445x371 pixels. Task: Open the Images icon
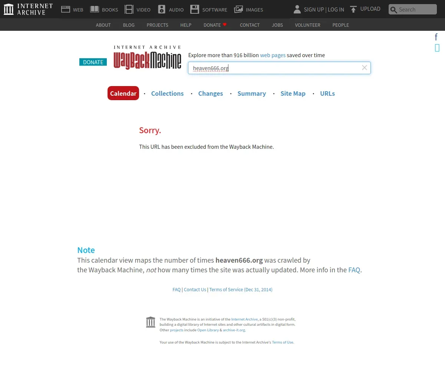pos(238,9)
